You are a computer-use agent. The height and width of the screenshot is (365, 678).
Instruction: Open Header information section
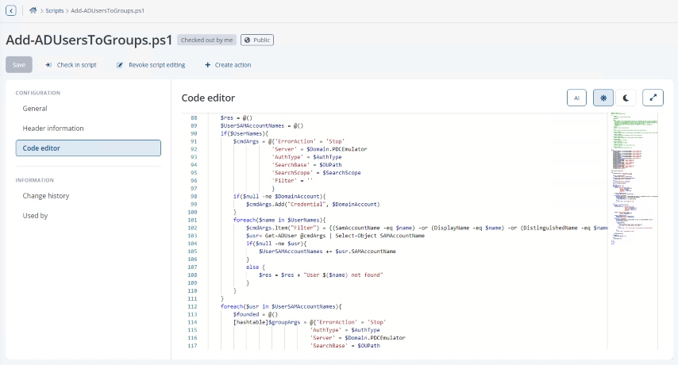click(88, 129)
